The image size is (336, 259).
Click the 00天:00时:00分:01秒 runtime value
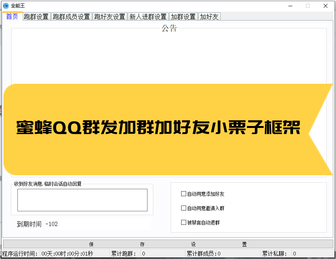(x=67, y=254)
